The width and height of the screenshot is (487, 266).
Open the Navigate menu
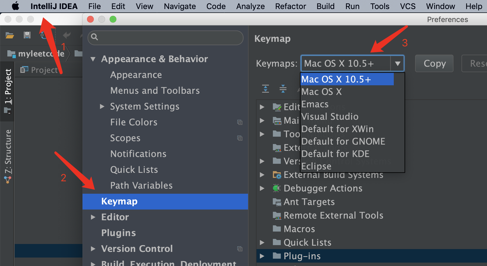(180, 6)
